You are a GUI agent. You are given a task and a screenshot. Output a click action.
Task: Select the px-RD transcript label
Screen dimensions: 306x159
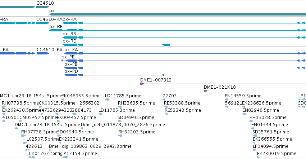pyautogui.click(x=69, y=41)
